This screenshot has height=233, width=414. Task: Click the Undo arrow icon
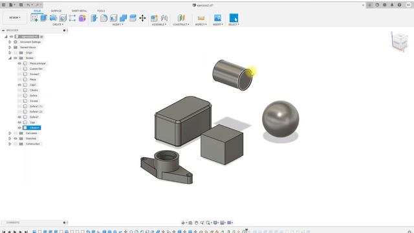28,5
